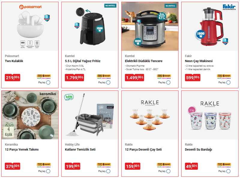Toggle Paylaş circle for Katlanır Temizlik Seti
Viewport: 240px width, 178px height.
click(x=108, y=171)
